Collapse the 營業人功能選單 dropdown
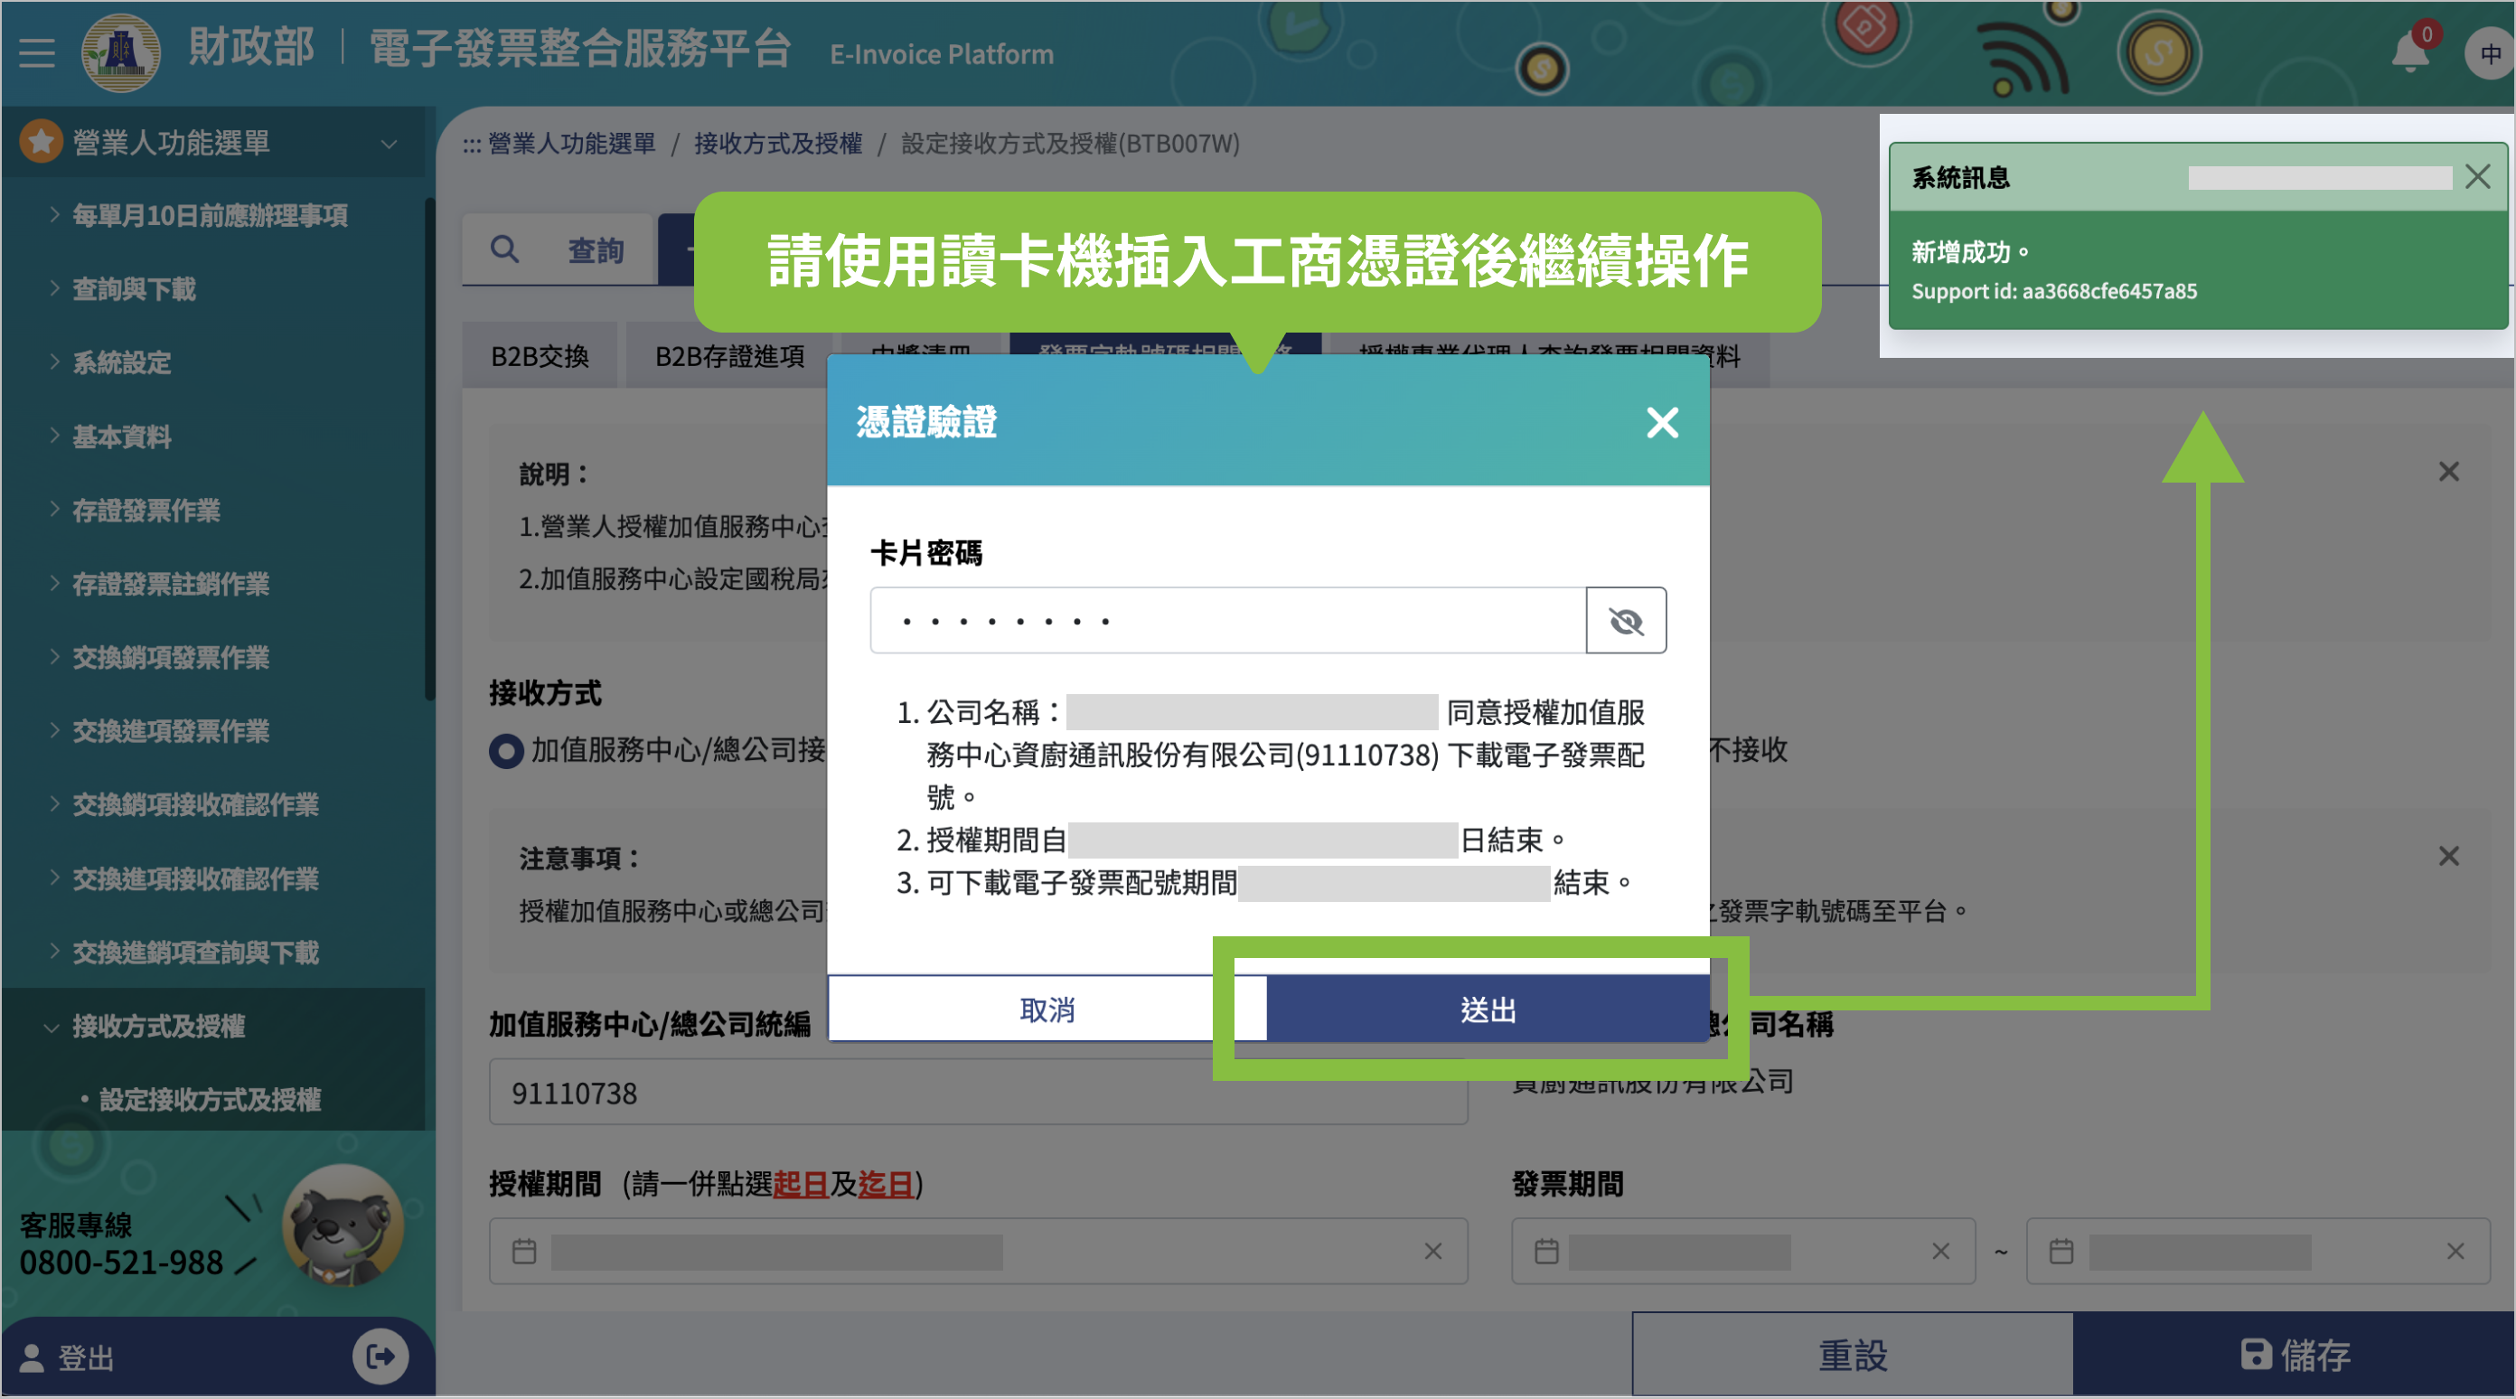 point(389,144)
